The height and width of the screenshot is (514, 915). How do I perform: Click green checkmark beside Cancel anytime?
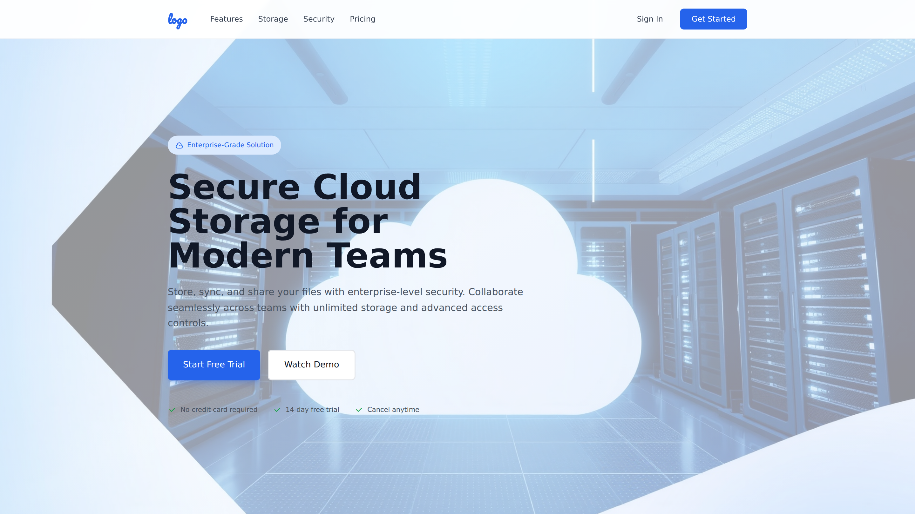[x=359, y=410]
